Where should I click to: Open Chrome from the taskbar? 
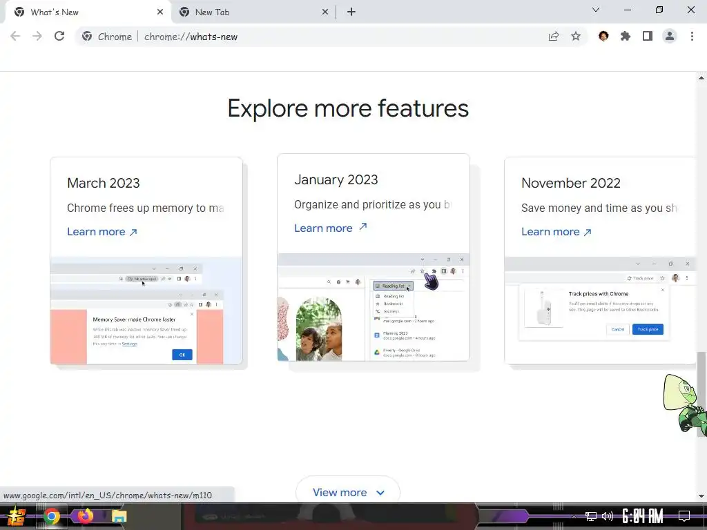(51, 516)
